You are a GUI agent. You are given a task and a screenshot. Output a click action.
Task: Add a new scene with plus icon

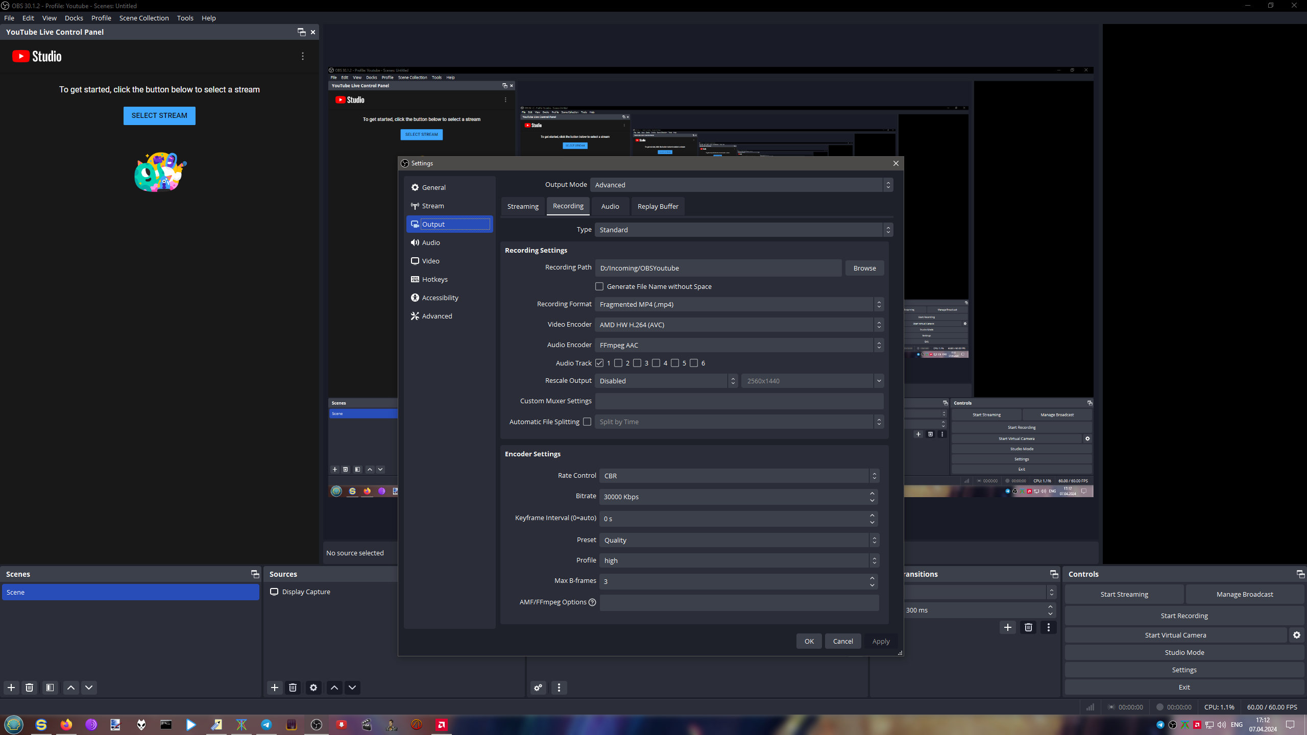(11, 688)
